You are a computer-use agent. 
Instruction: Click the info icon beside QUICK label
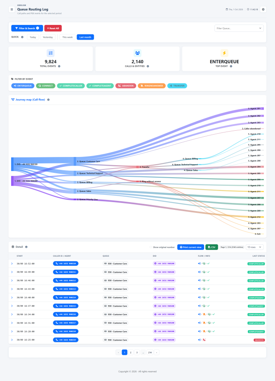pos(22,37)
